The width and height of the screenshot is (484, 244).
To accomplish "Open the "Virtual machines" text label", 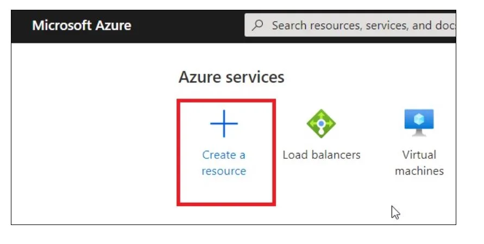I will click(x=419, y=163).
